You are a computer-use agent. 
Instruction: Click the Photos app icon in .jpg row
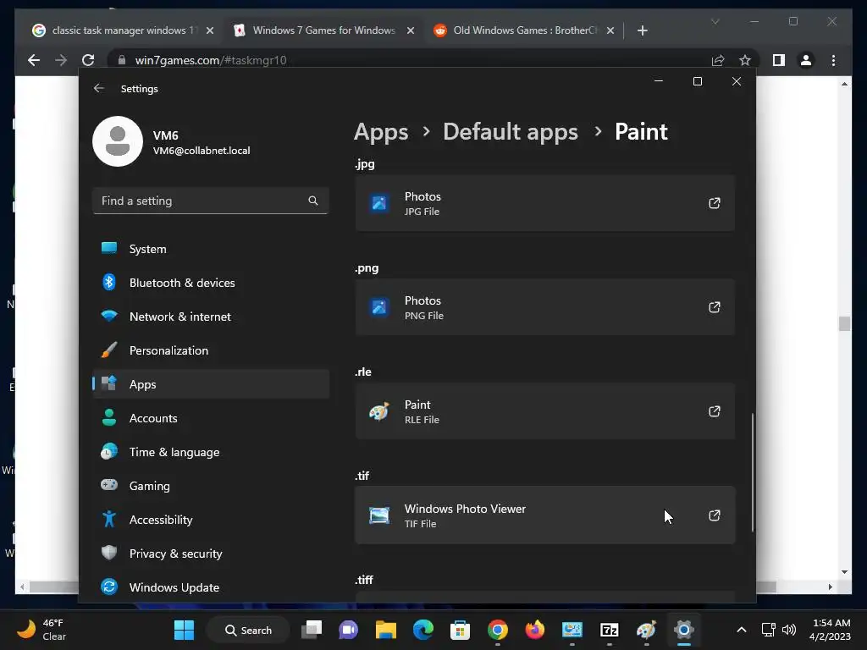pyautogui.click(x=379, y=203)
